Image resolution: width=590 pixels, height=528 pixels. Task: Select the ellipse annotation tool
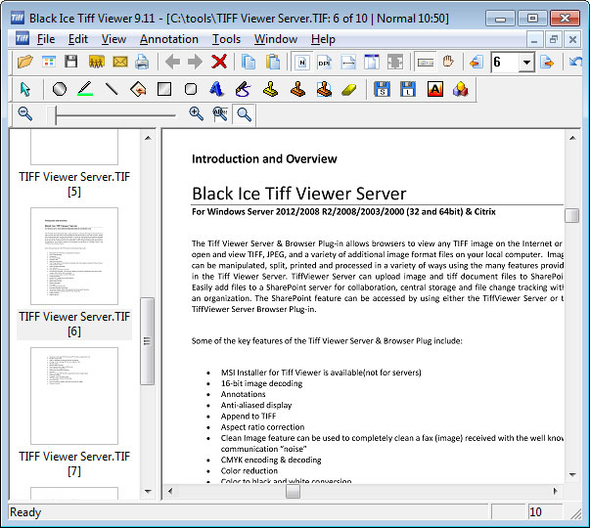(60, 89)
